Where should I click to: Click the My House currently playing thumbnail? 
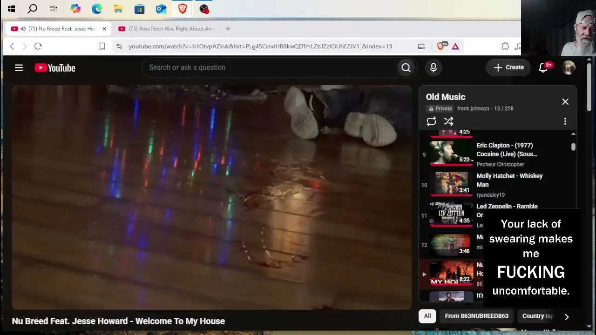(451, 273)
